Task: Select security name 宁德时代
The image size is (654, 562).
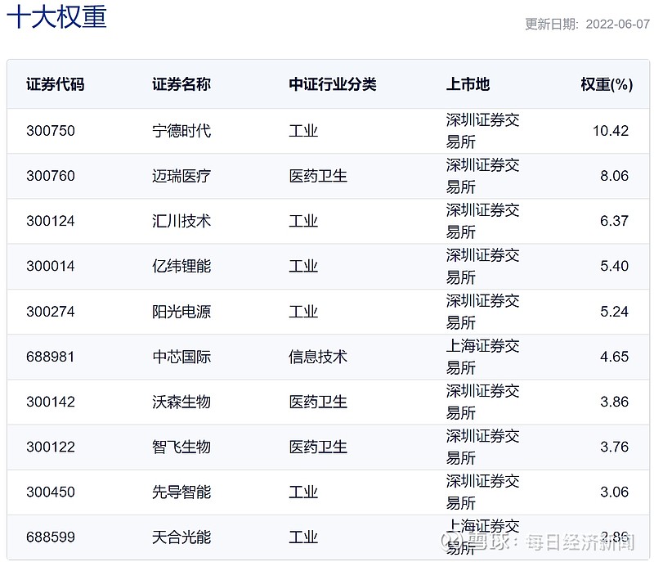Action: click(181, 131)
